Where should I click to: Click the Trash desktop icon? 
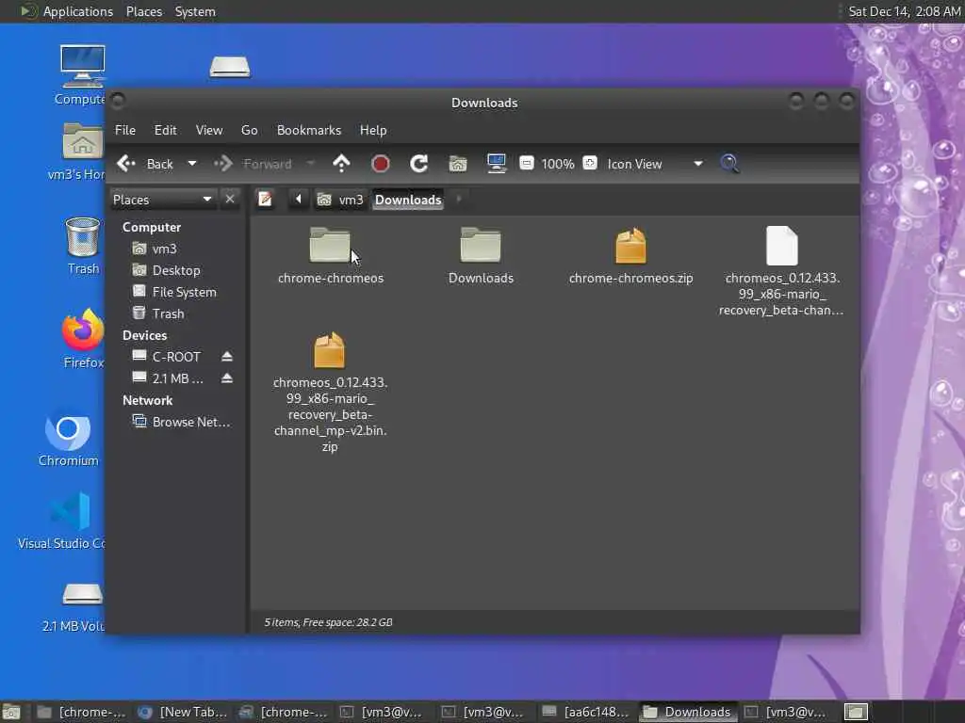point(83,246)
